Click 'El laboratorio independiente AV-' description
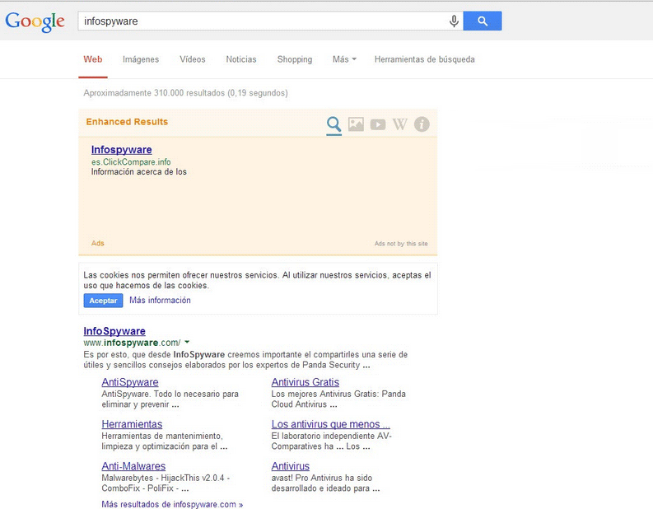This screenshot has height=509, width=653. (x=332, y=441)
